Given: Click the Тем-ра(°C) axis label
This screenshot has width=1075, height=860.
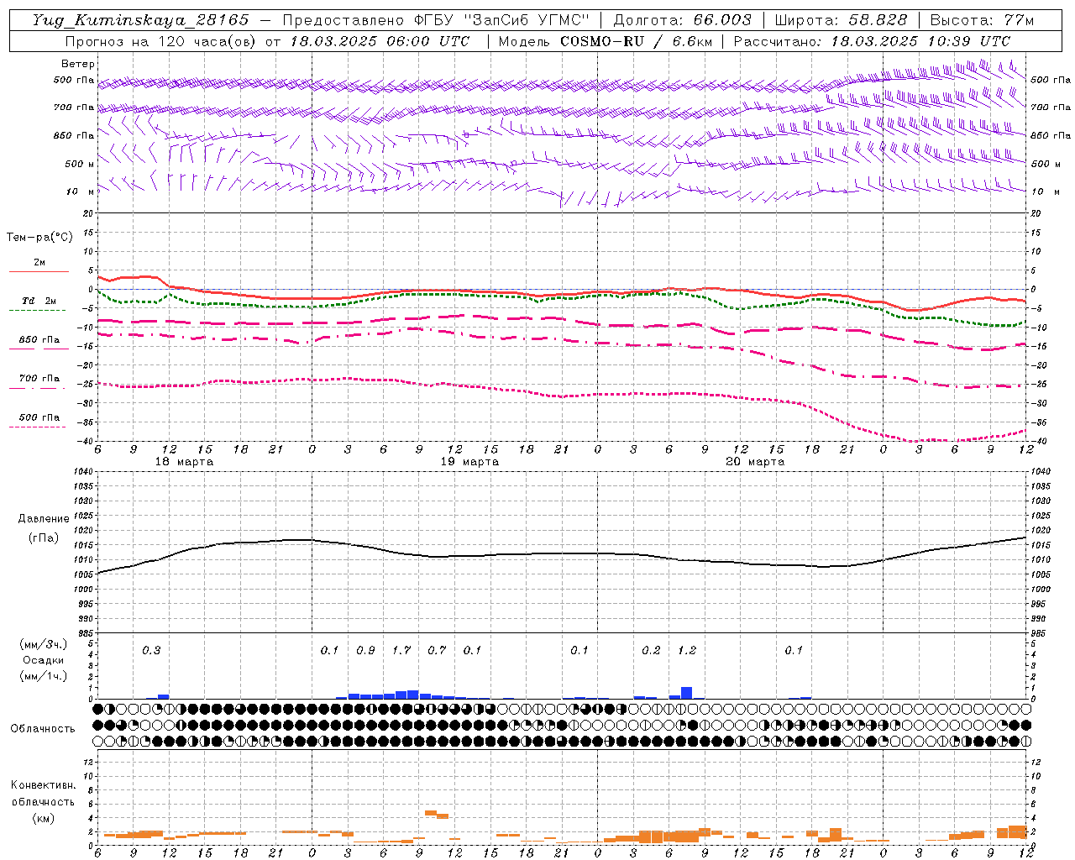Looking at the screenshot, I should click(x=39, y=238).
